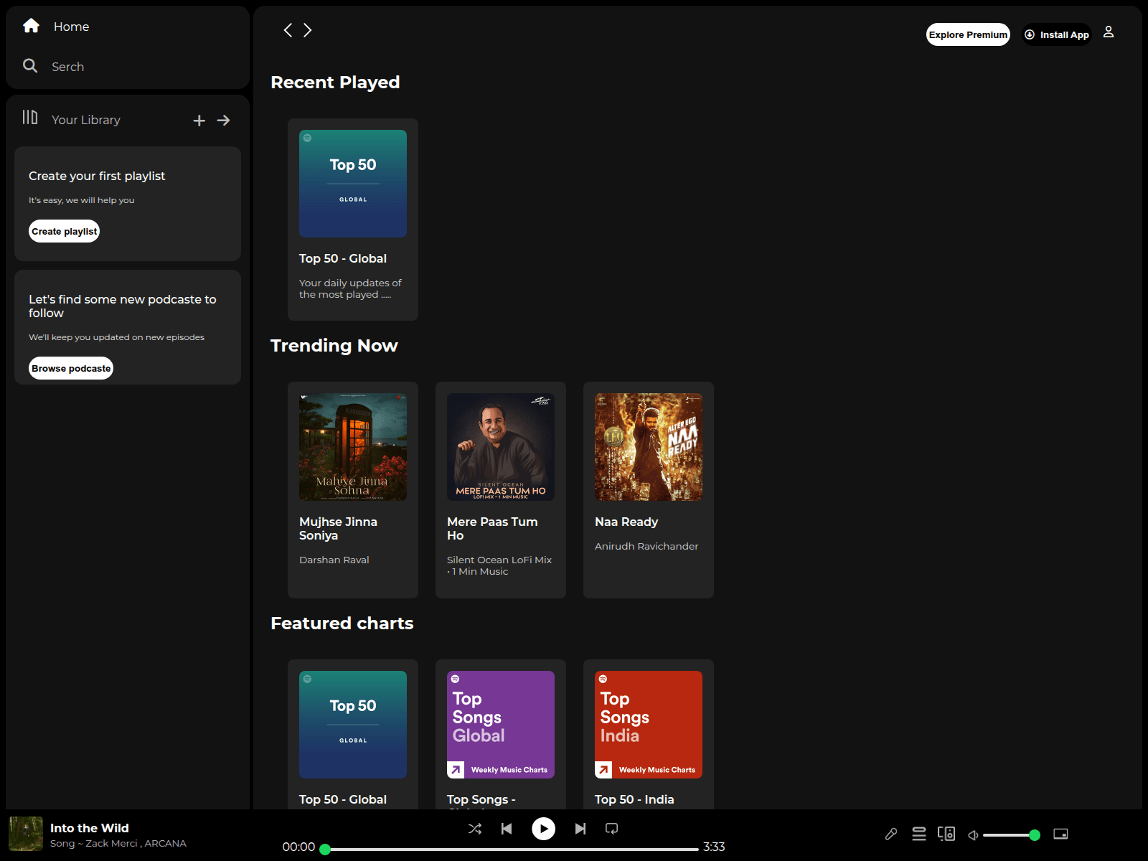This screenshot has height=861, width=1148.
Task: Click the 00:00 elapsed time text
Action: point(298,847)
